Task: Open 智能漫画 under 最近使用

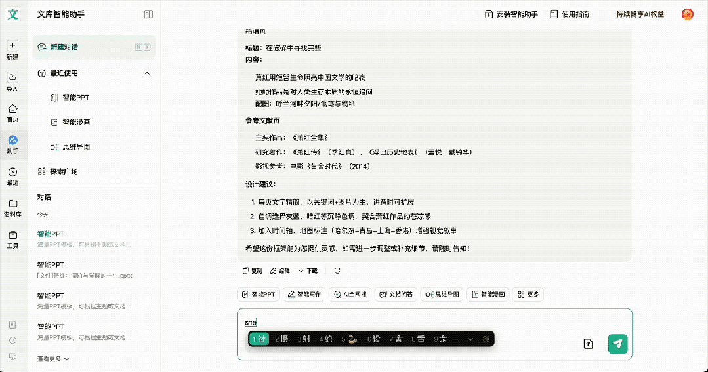Action: 70,122
